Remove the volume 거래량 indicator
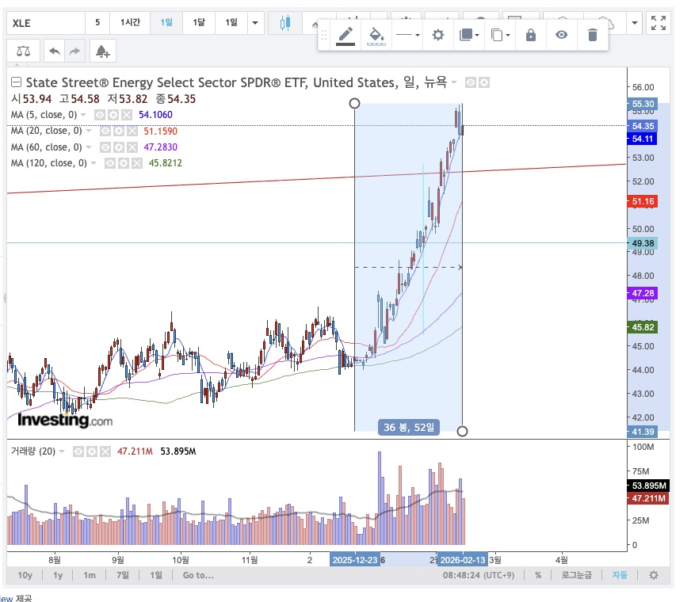 [105, 451]
